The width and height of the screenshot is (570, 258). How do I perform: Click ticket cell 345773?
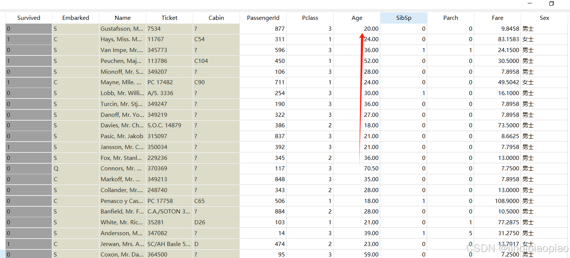click(x=169, y=50)
